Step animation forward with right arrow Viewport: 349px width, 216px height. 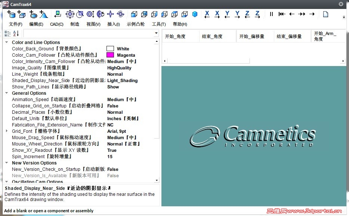312,14
